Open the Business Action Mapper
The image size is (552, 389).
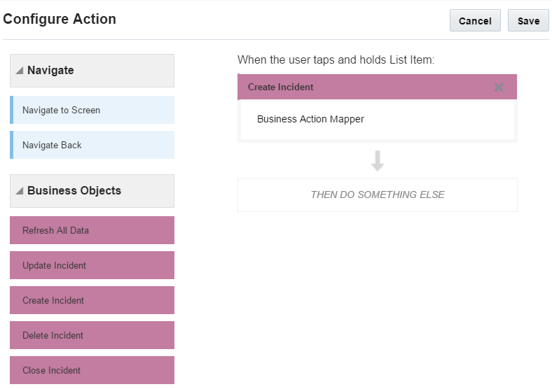310,119
